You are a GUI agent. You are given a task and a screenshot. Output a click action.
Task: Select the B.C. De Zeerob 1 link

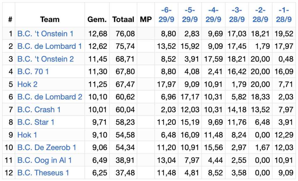[47, 147]
